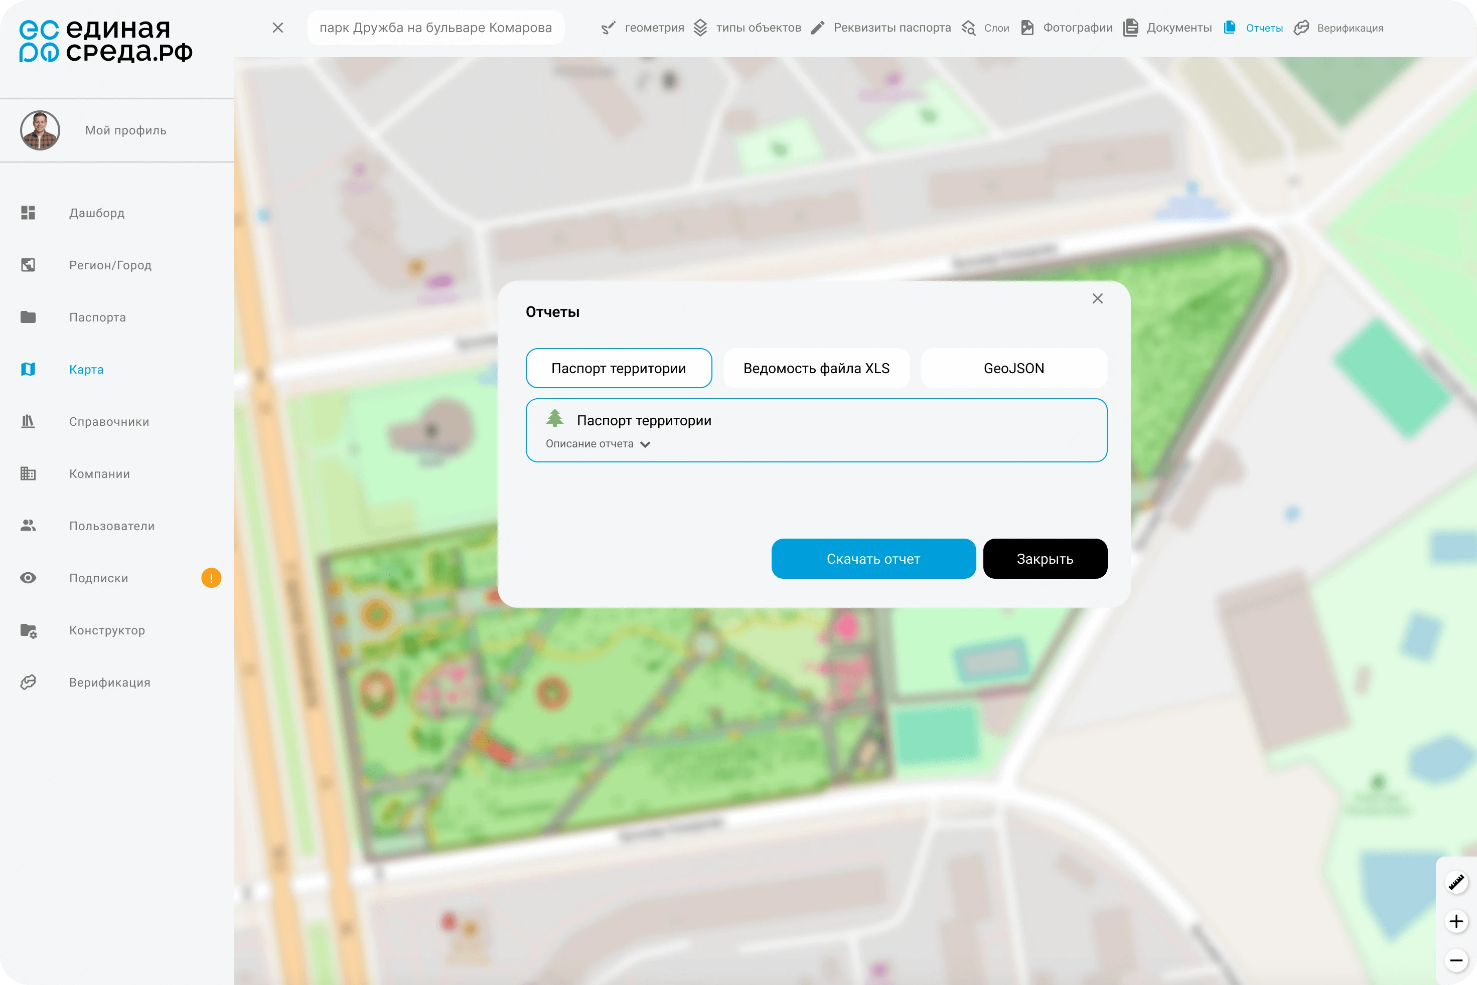Zoom in on the map with plus icon
The height and width of the screenshot is (985, 1477).
tap(1455, 921)
